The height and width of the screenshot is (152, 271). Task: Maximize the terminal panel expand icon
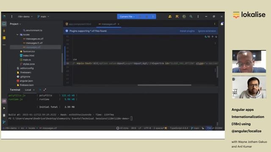point(45,90)
